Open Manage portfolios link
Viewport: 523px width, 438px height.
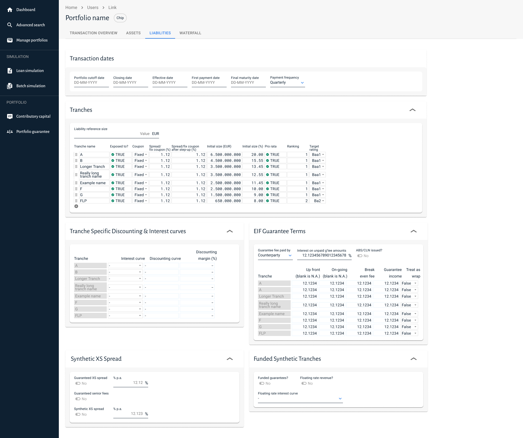click(x=29, y=40)
